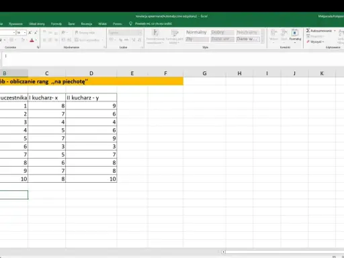
Task: Apply the Neutralny cell style
Action: (x=248, y=32)
